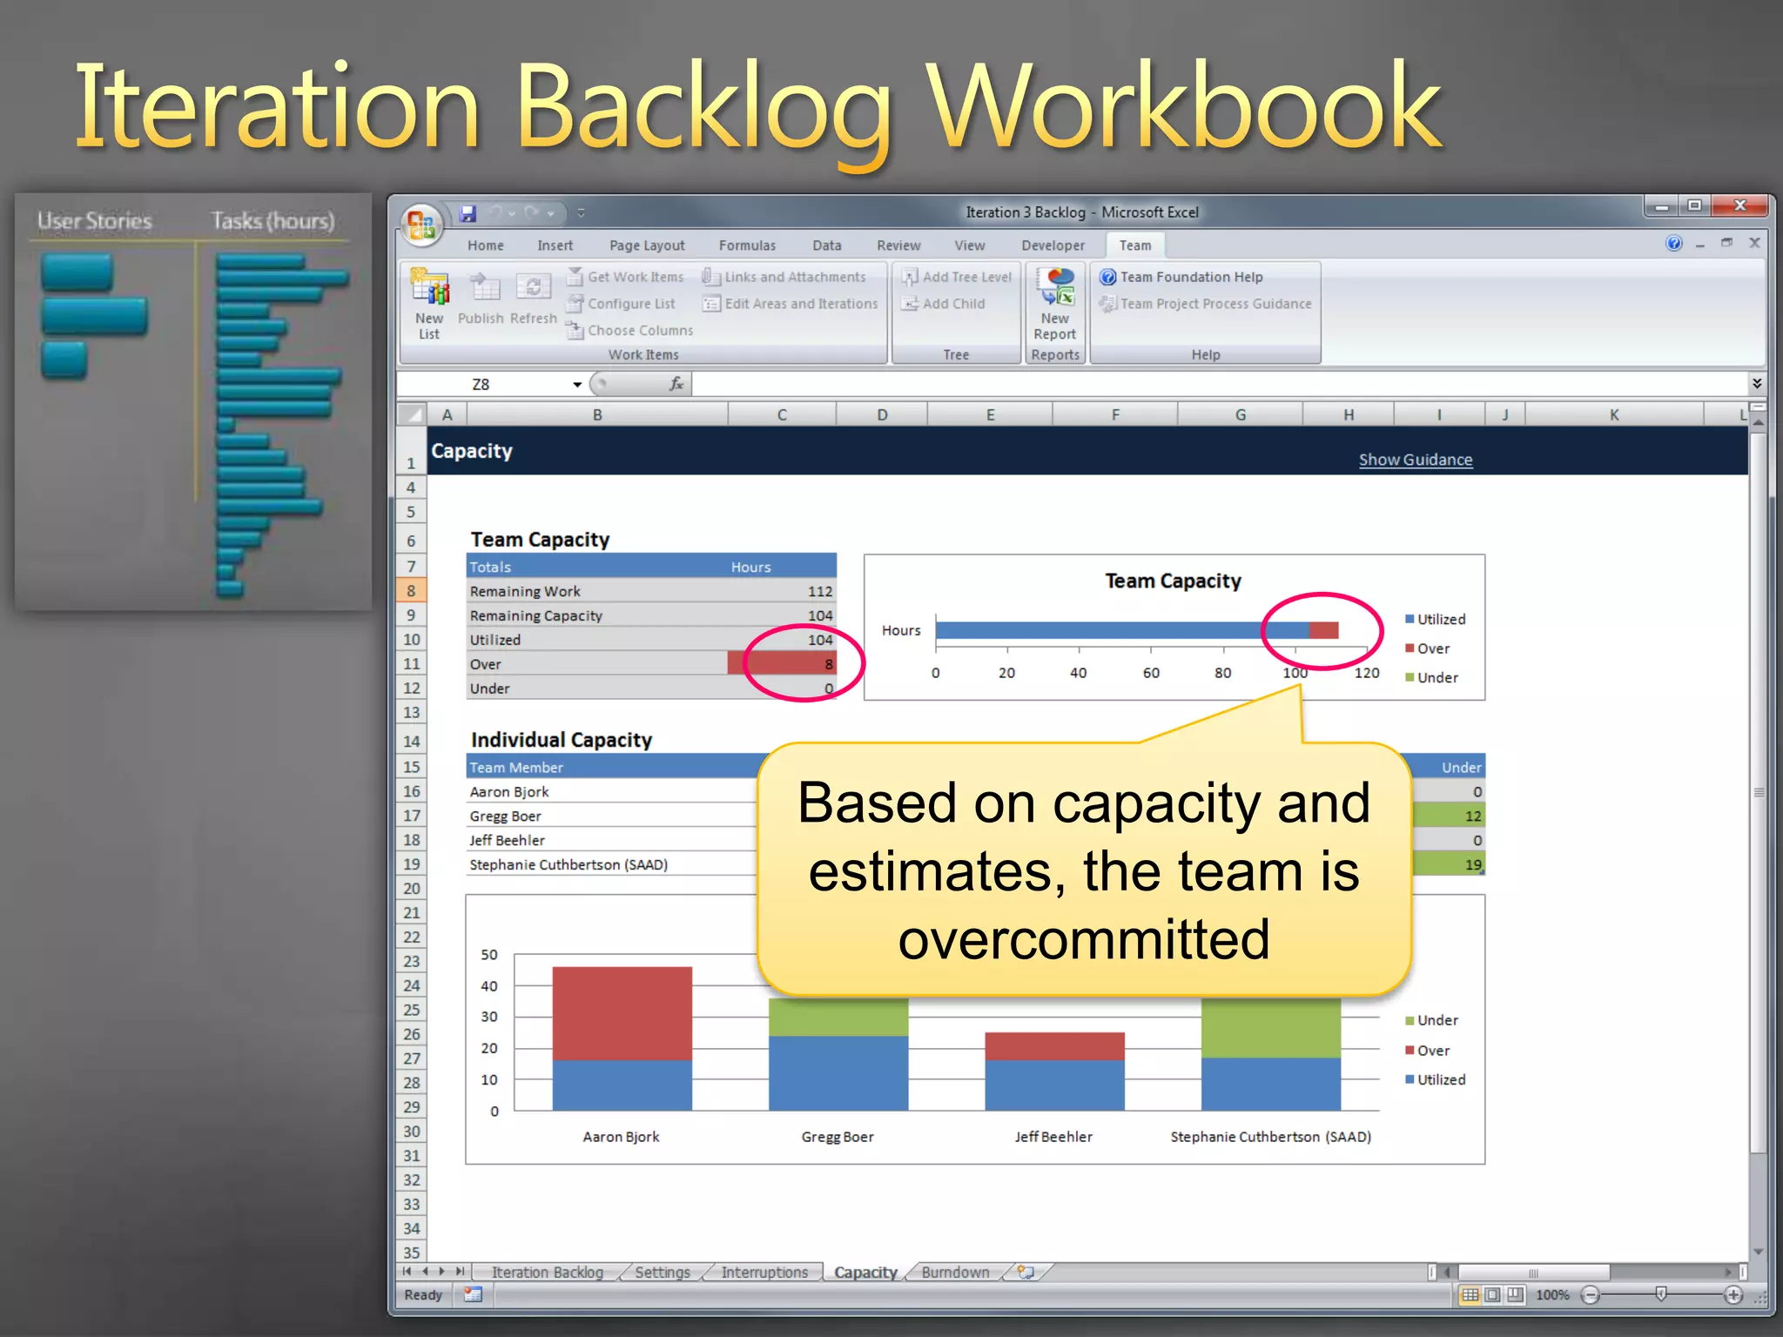
Task: Switch to the Burndown sheet
Action: pyautogui.click(x=955, y=1272)
